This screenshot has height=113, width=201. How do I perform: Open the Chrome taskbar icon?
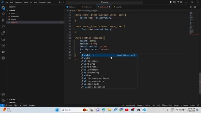coord(121,110)
